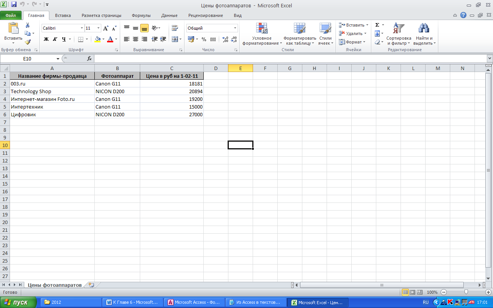Image resolution: width=493 pixels, height=308 pixels.
Task: Click the insert new sheet icon
Action: click(91, 285)
